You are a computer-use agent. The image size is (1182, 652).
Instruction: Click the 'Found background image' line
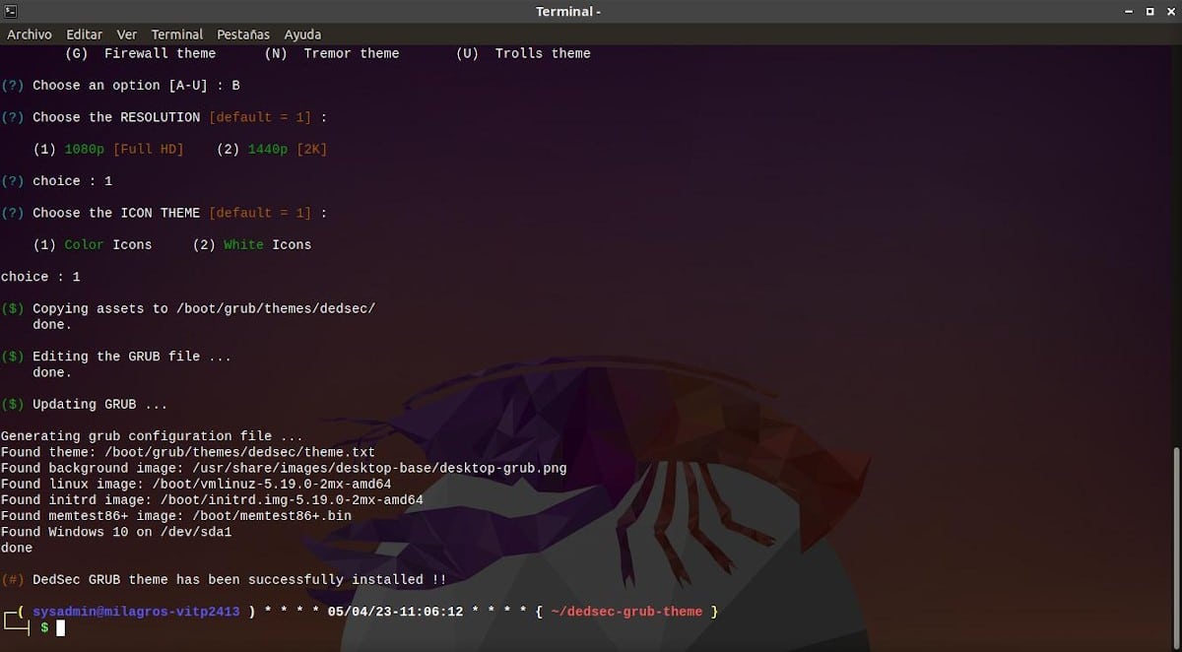(x=284, y=468)
